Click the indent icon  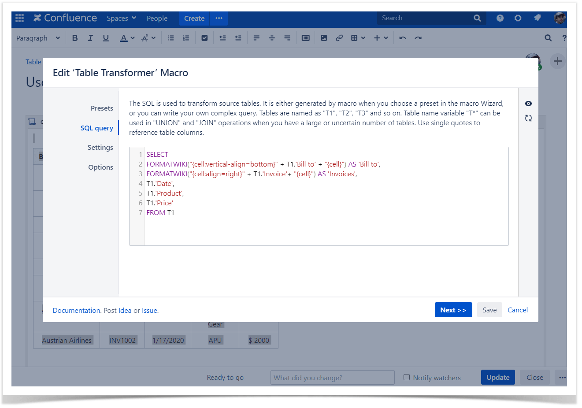pos(238,38)
